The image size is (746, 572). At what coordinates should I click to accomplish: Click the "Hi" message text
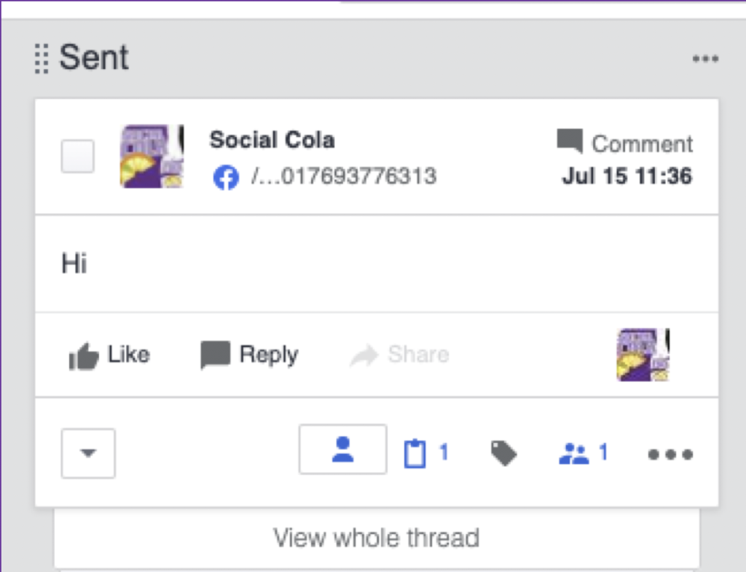click(74, 263)
